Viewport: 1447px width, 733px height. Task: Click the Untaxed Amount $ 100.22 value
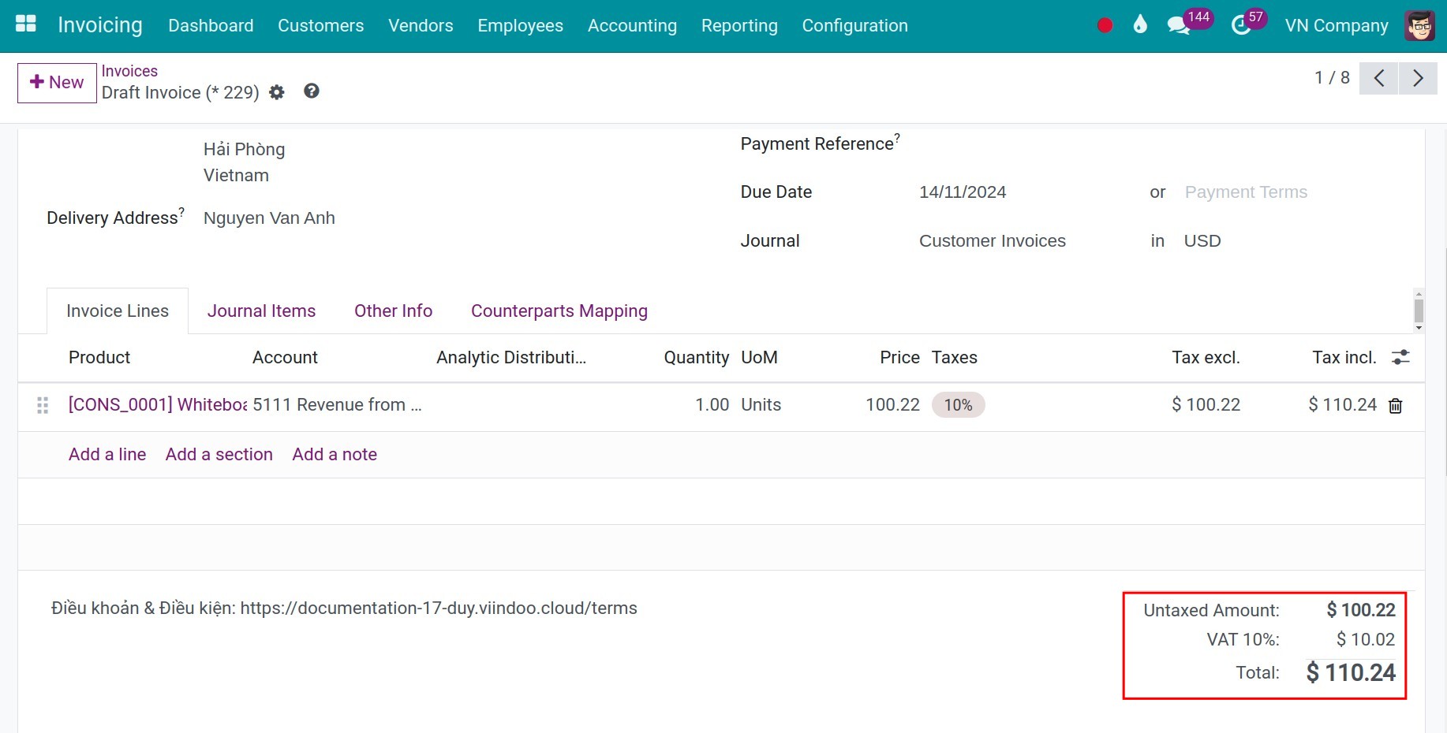[x=1361, y=610]
